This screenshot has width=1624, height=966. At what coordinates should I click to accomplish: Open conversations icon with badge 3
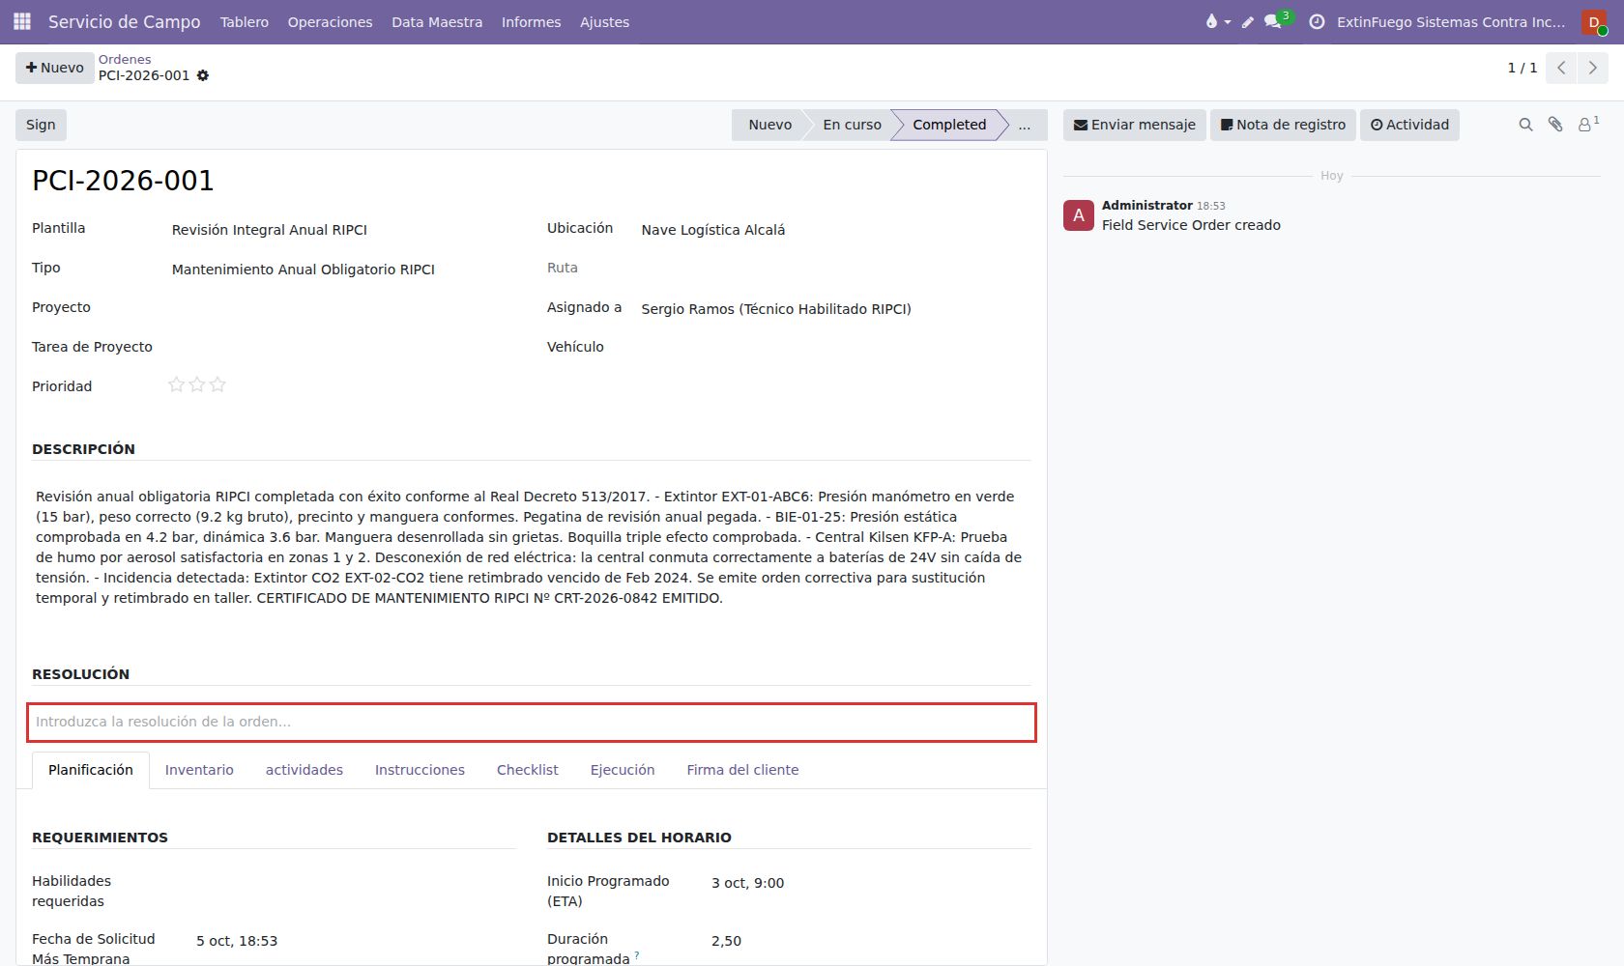click(1278, 20)
